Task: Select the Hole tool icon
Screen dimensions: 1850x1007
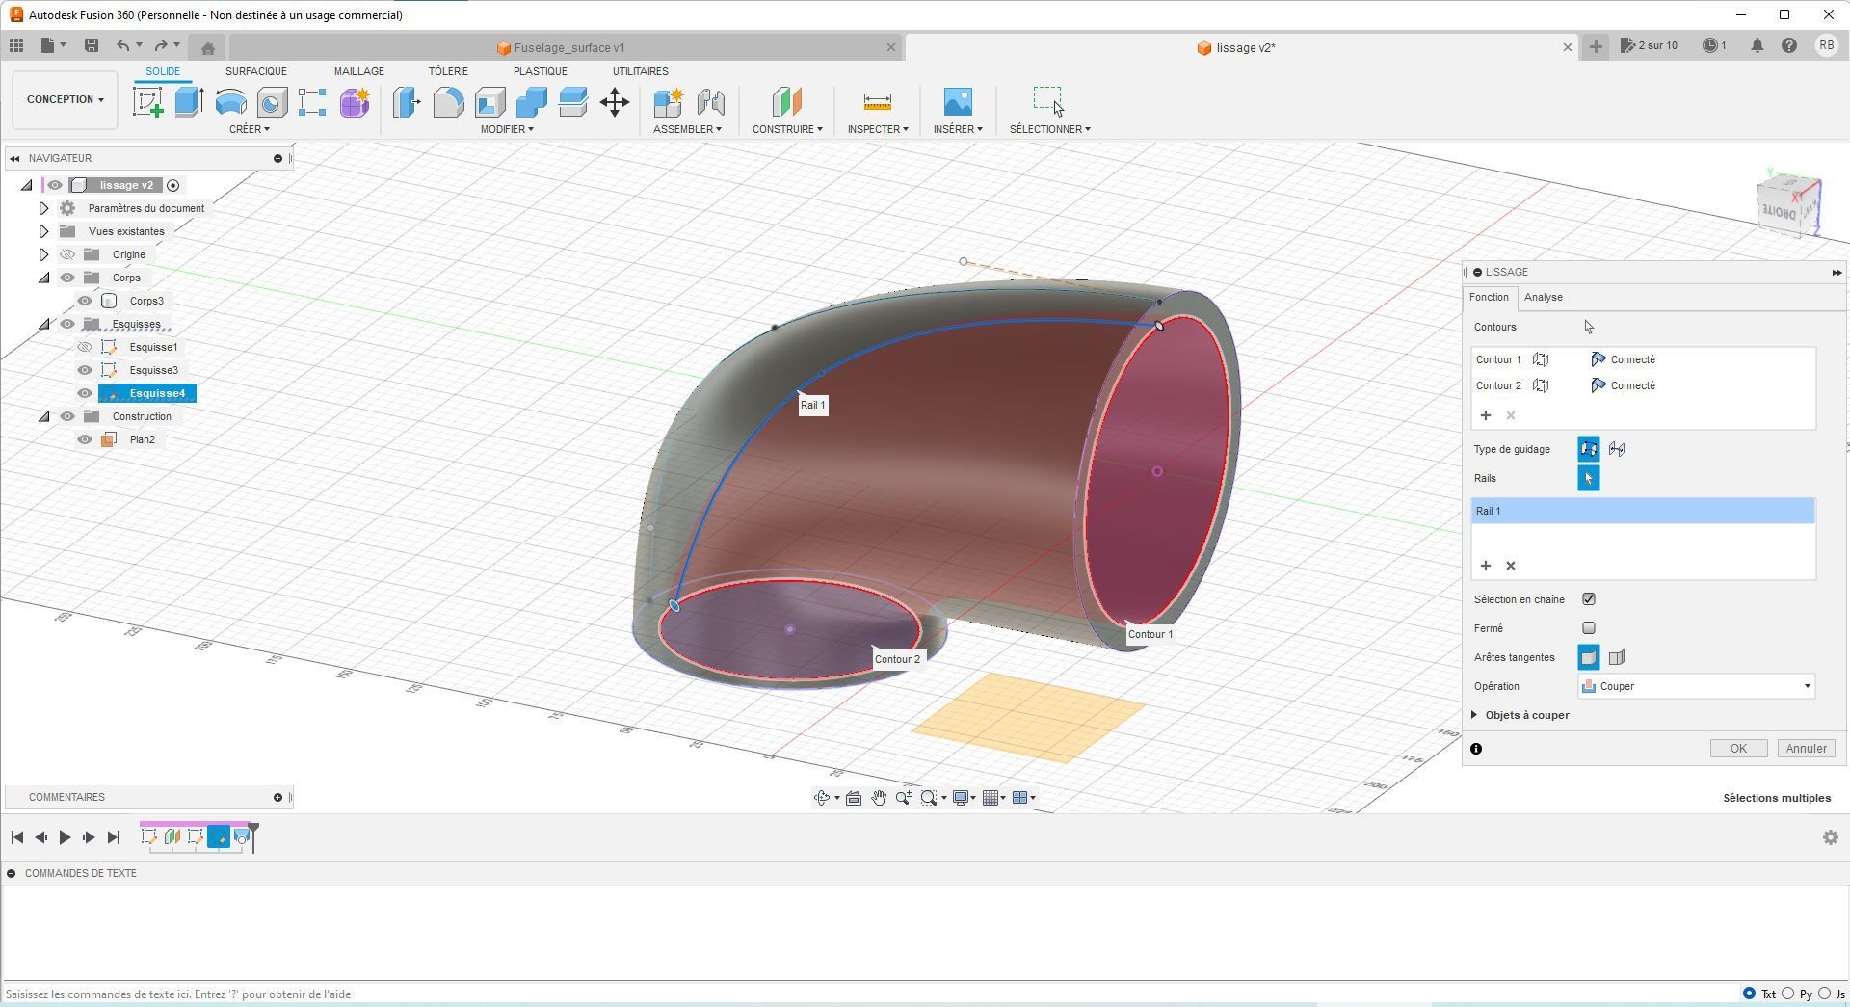Action: coord(272,102)
